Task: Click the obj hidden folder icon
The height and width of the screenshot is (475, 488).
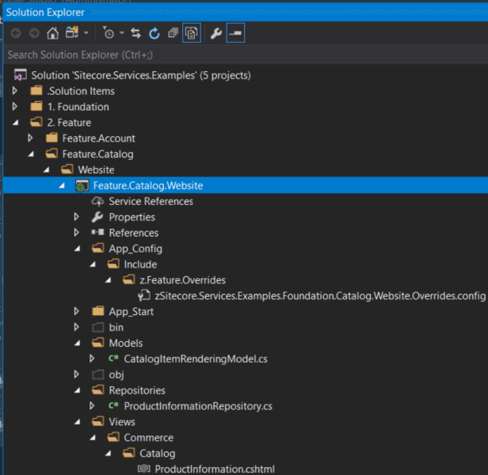Action: [98, 374]
